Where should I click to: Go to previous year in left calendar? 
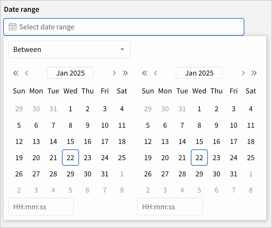pyautogui.click(x=16, y=73)
